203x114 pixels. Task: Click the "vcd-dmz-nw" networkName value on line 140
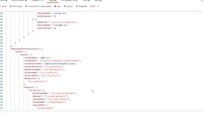click(x=59, y=13)
